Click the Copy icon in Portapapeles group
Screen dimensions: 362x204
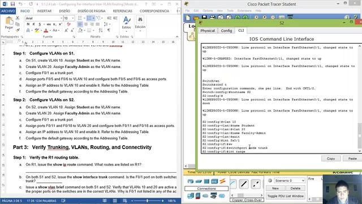(18, 24)
